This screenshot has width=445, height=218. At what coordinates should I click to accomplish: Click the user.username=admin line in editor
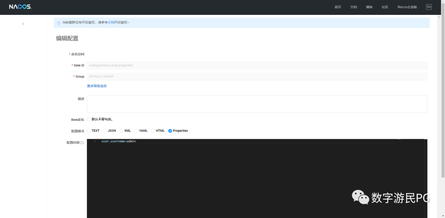tap(119, 141)
